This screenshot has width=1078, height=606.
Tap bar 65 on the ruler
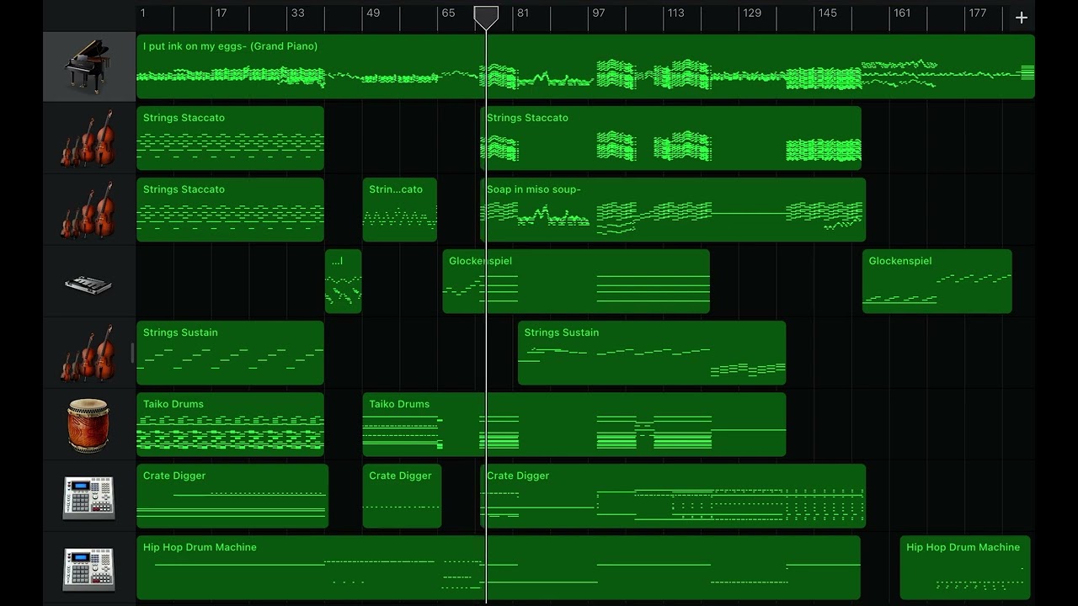point(448,13)
